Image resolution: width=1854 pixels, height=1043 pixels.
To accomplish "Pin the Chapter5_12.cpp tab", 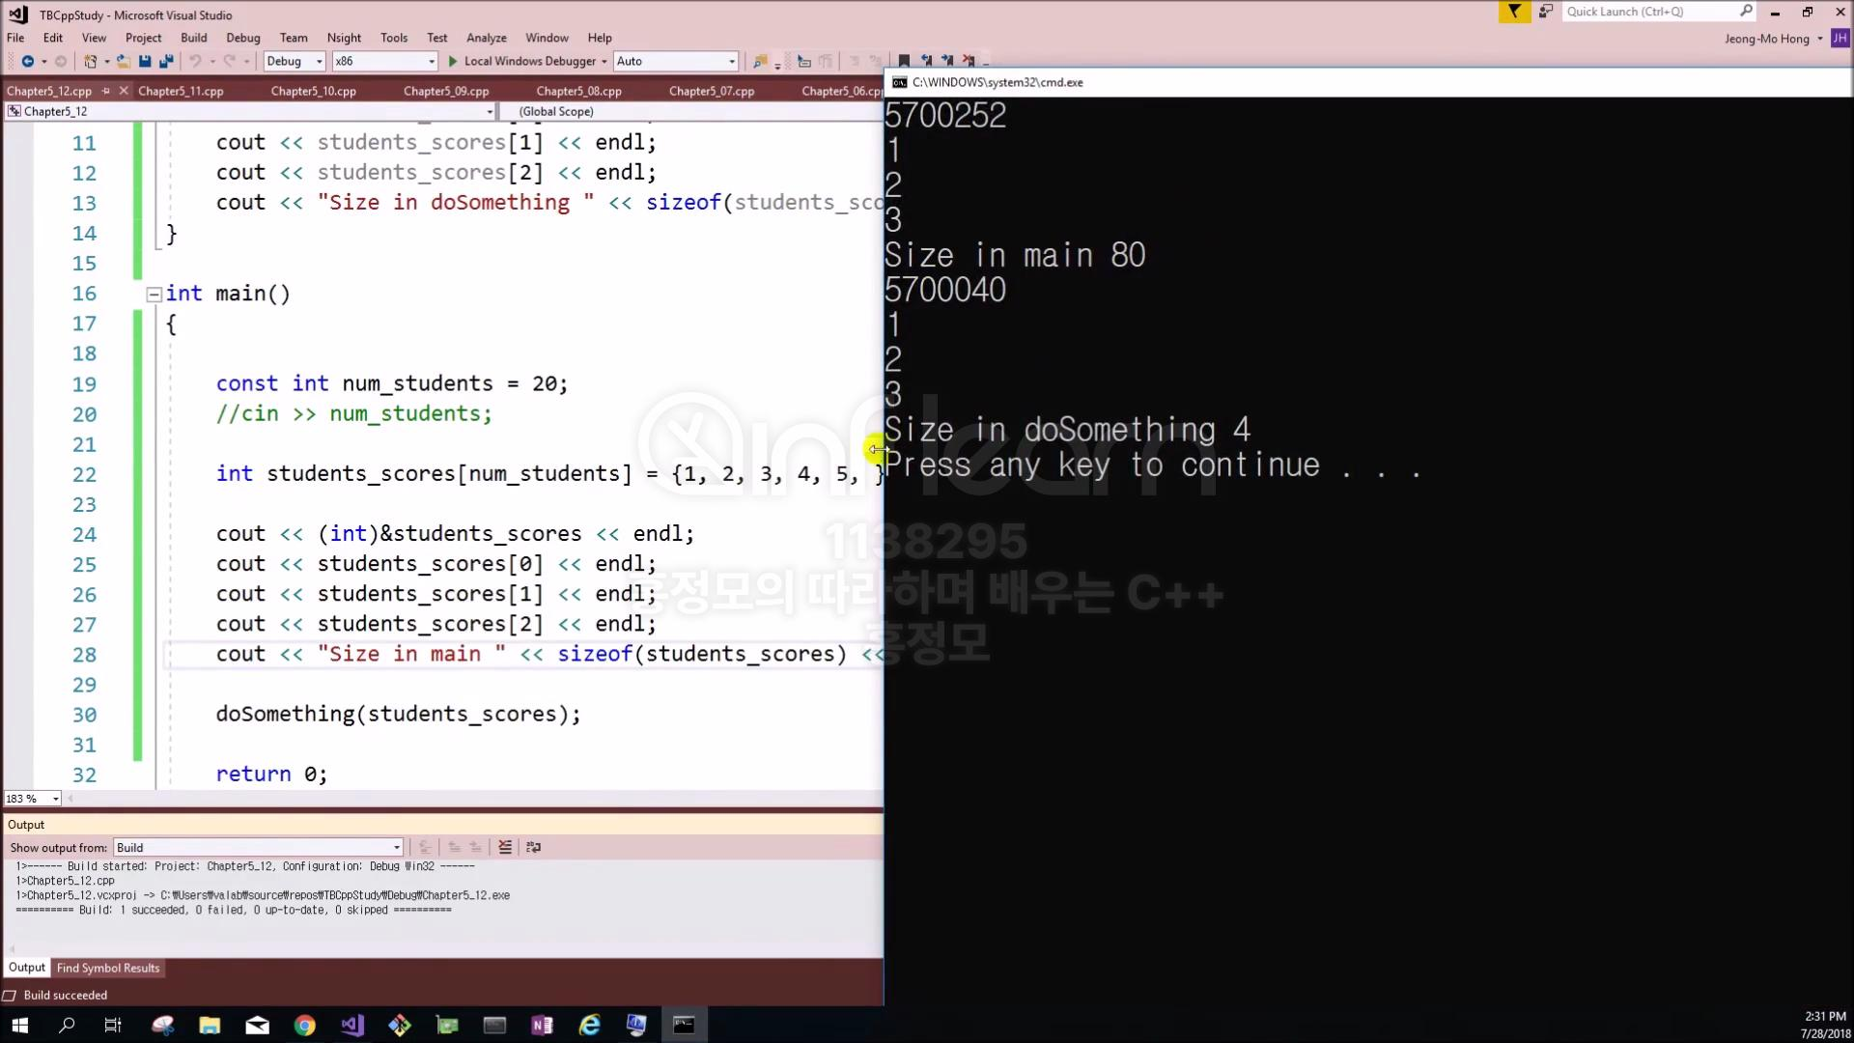I will [105, 91].
